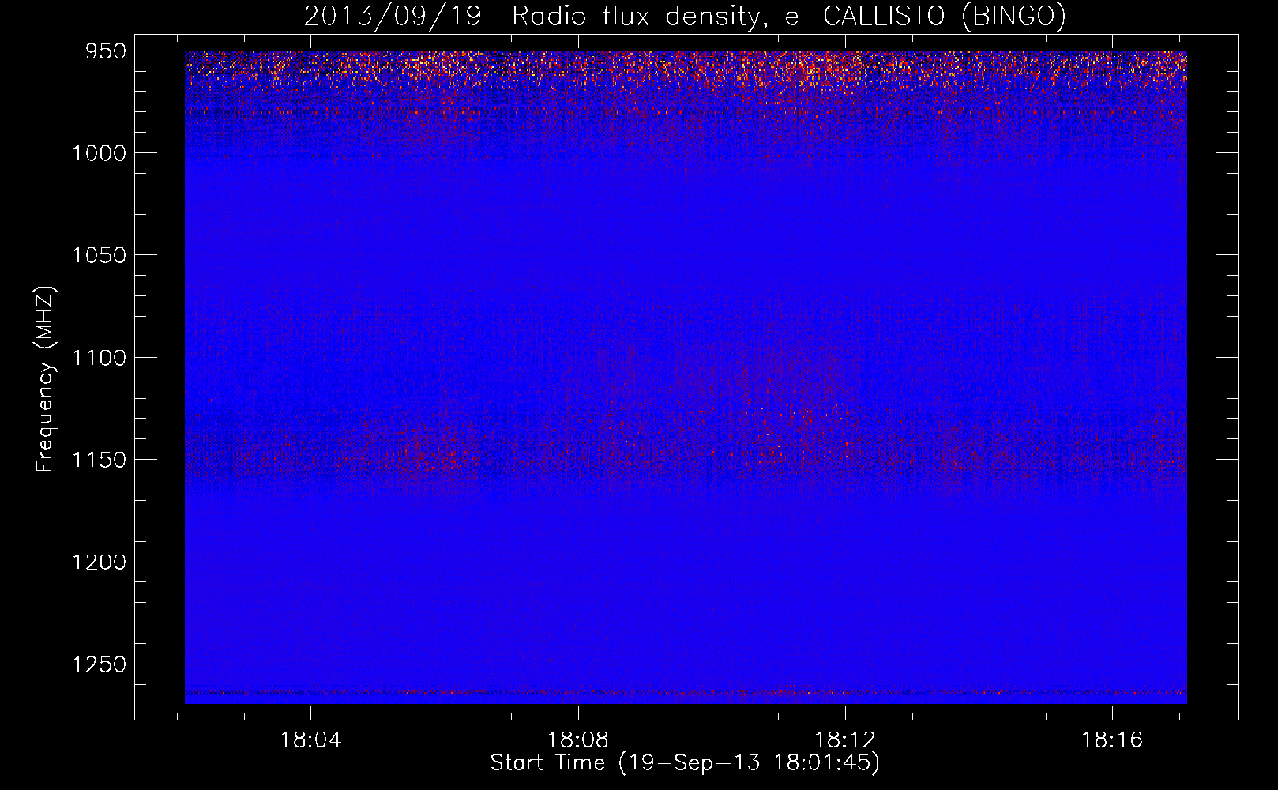Click the 18:04 time tick label

(310, 740)
